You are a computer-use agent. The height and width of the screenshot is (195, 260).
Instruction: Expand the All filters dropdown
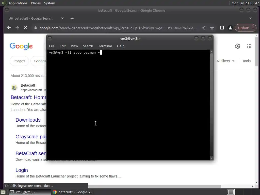click(x=225, y=61)
